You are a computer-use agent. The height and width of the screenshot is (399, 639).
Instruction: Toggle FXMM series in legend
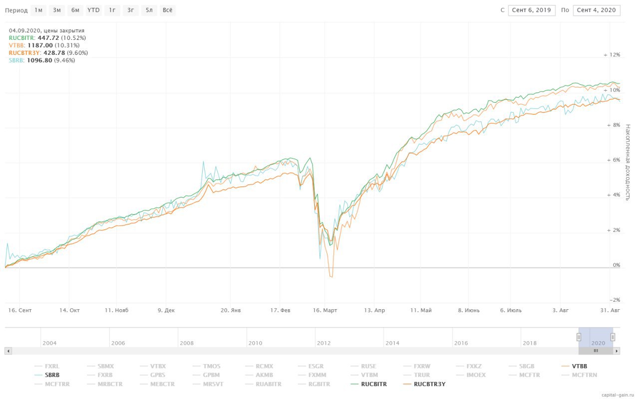point(313,375)
